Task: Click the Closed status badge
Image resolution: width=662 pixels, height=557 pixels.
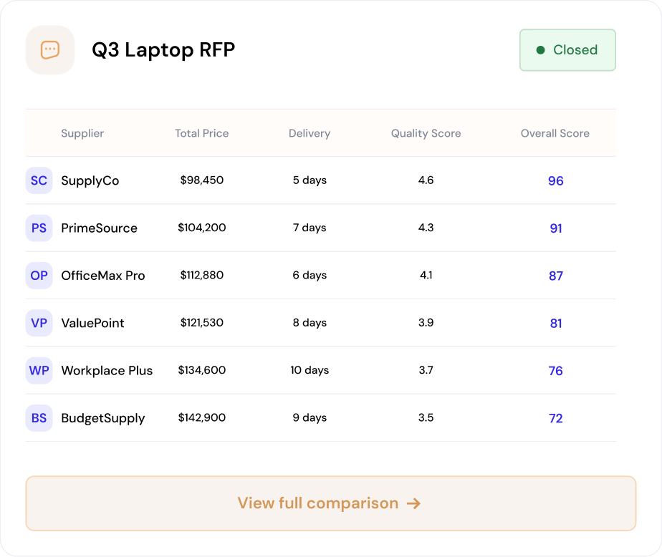Action: (x=567, y=50)
